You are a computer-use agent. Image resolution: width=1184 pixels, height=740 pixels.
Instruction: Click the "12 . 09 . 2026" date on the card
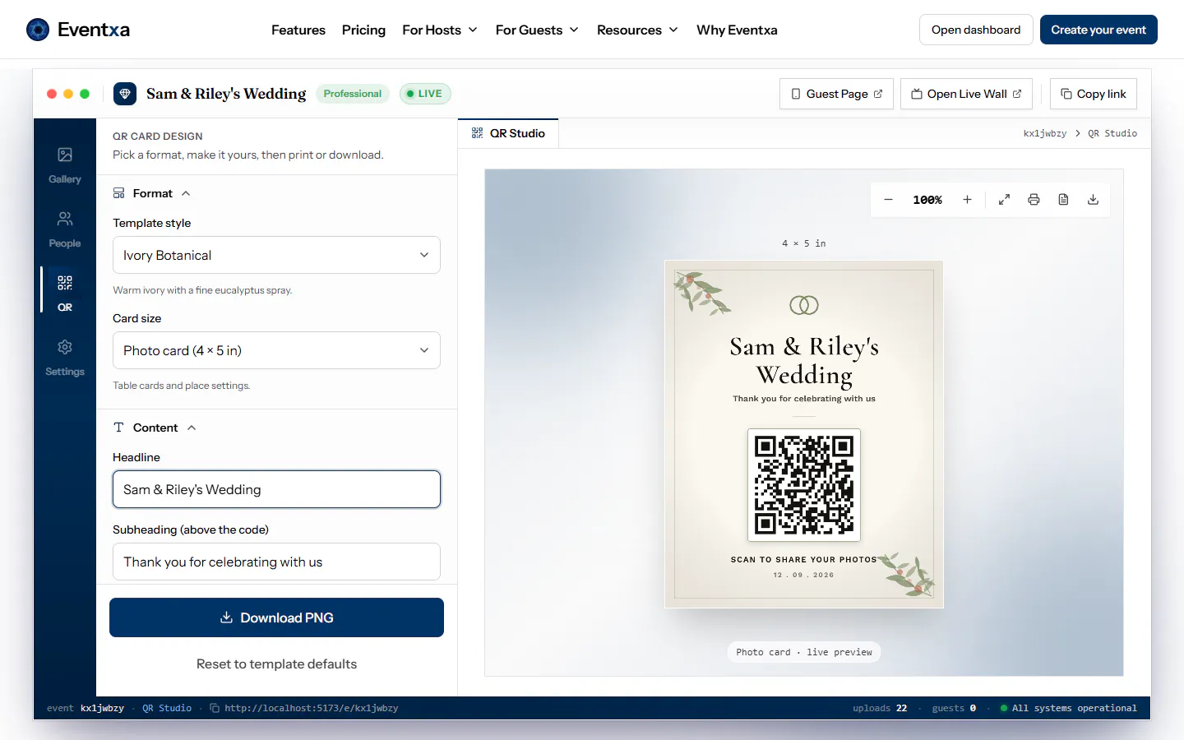(804, 575)
